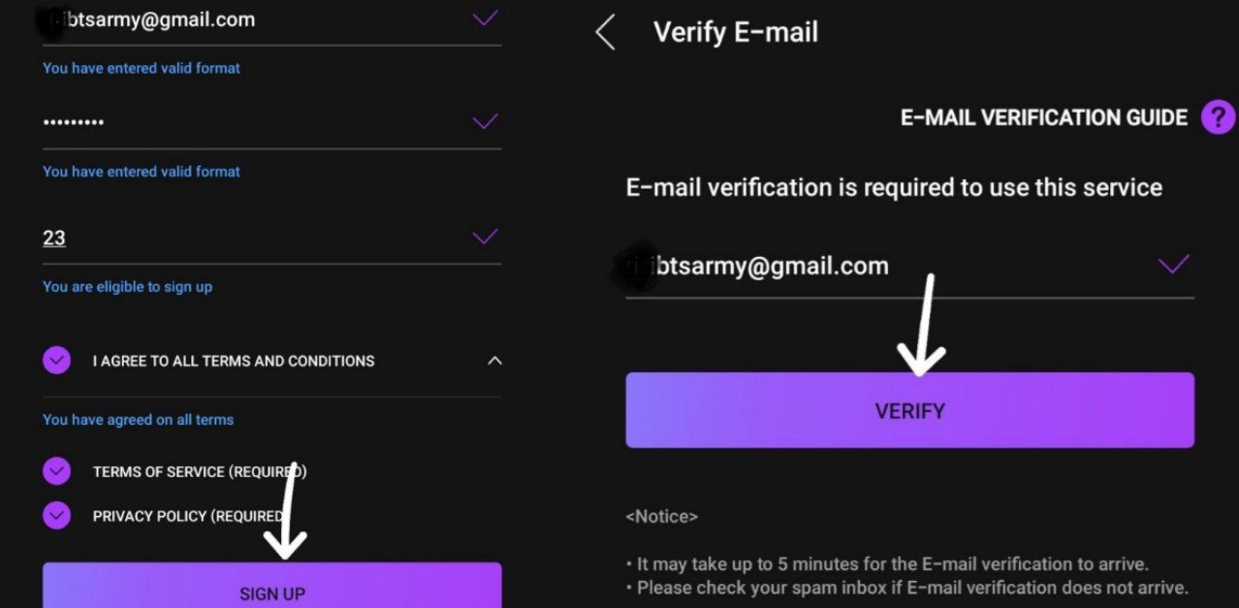The image size is (1239, 608).
Task: Collapse the terms and conditions chevron
Action: tap(494, 361)
